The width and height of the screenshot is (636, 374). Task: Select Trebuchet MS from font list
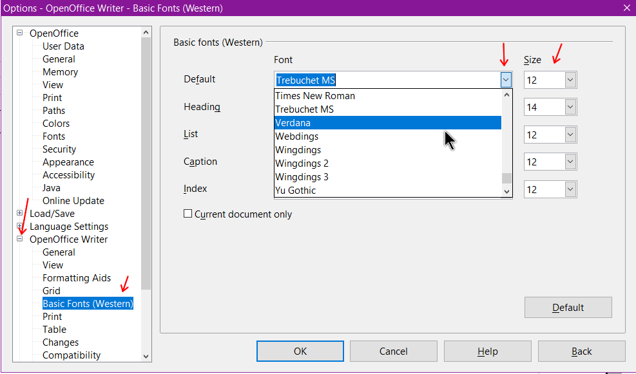[x=388, y=109]
